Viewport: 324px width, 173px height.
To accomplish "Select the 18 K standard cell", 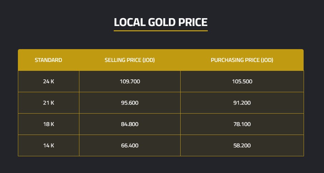I will 48,124.
